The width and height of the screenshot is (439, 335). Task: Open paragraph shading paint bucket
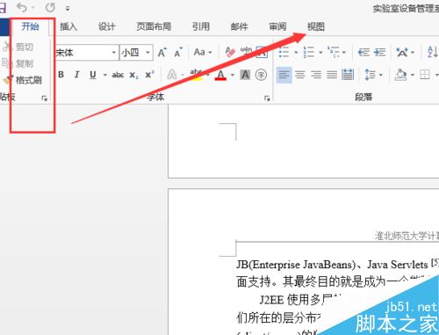[x=401, y=75]
